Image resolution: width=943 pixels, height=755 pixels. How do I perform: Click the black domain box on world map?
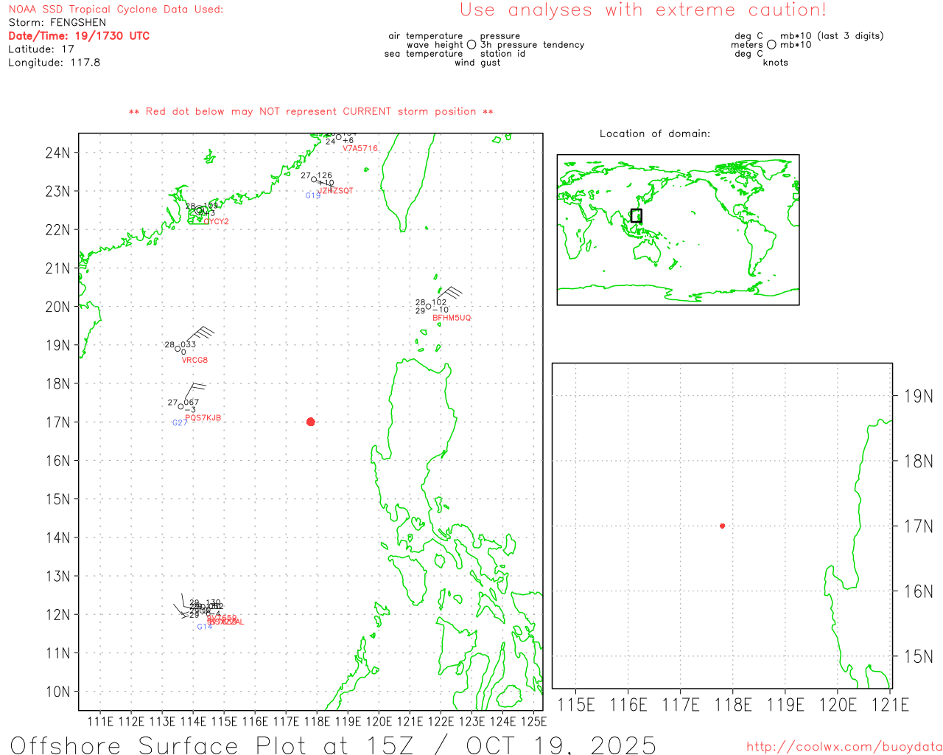pyautogui.click(x=637, y=215)
